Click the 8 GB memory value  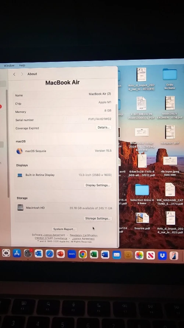[x=108, y=110]
